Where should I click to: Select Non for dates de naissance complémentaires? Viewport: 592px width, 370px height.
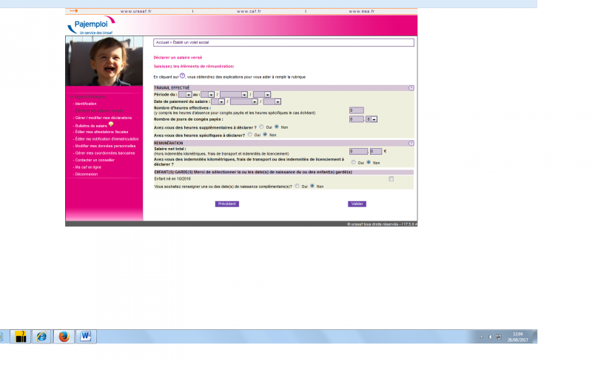point(312,186)
